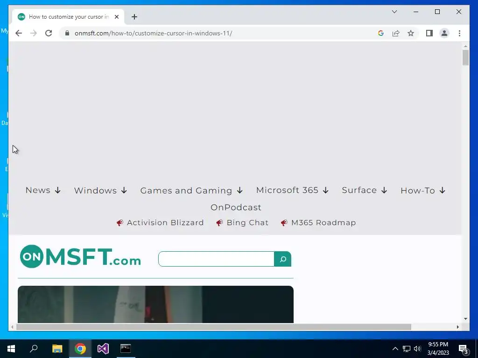Expand the Surface menu
The height and width of the screenshot is (358, 478).
click(x=365, y=190)
